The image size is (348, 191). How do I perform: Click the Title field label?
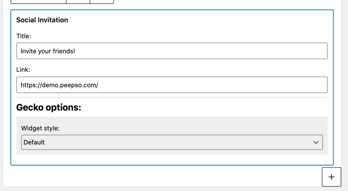(23, 36)
